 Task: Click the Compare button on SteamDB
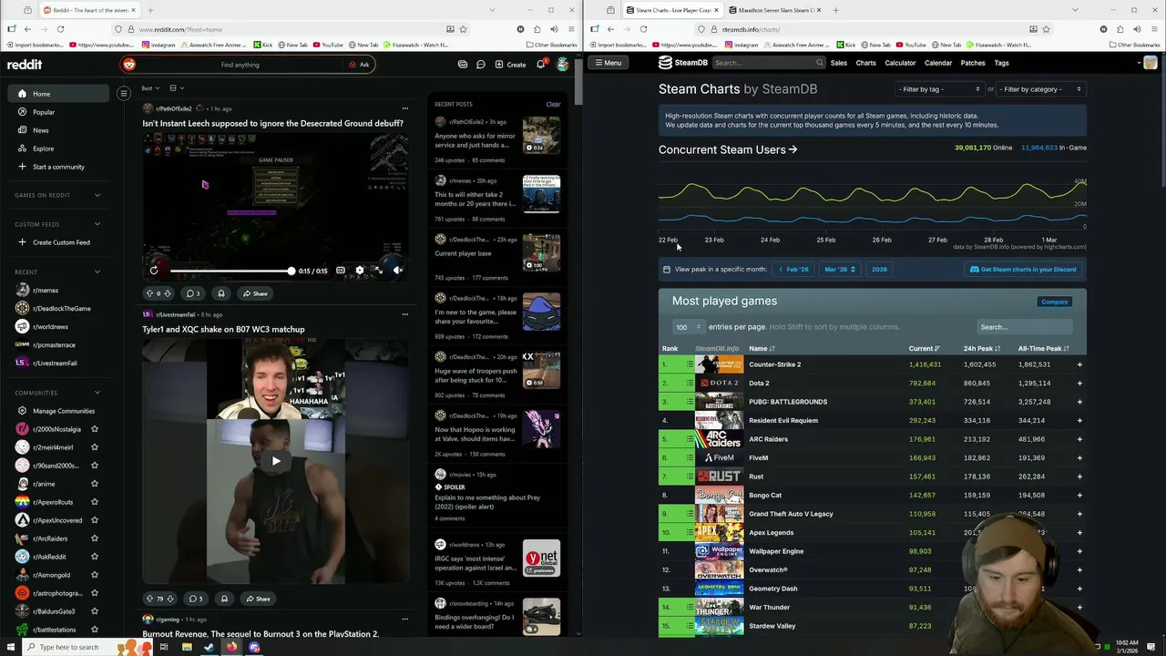tap(1054, 302)
